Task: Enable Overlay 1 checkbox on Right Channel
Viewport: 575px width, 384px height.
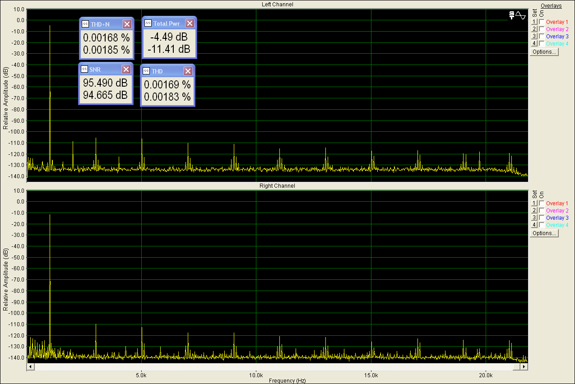Action: click(x=542, y=203)
